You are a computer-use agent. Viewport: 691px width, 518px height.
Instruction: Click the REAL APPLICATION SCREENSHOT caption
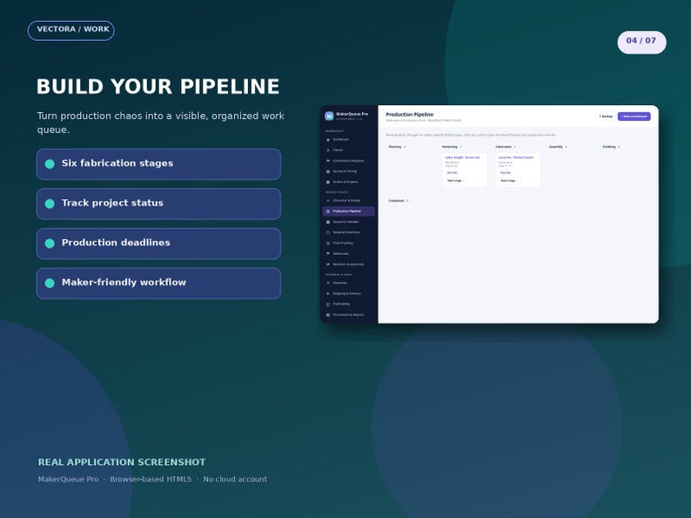[122, 462]
